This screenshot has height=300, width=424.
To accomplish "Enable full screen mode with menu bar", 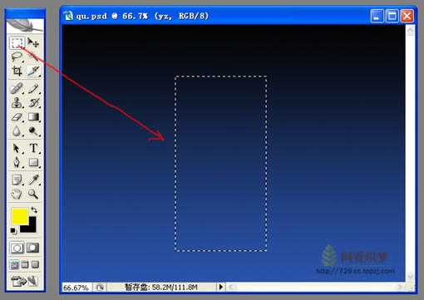I will pyautogui.click(x=25, y=264).
